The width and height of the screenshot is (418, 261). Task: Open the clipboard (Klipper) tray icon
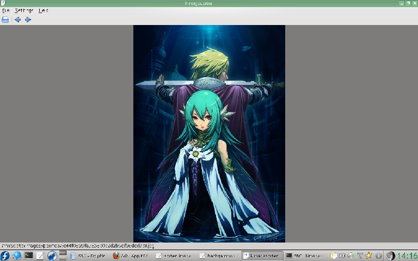tap(333, 256)
